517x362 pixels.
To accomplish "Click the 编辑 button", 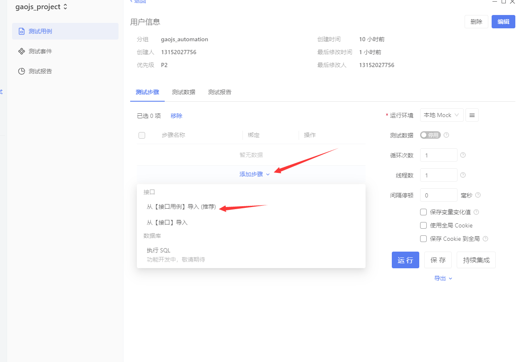I will pyautogui.click(x=503, y=22).
